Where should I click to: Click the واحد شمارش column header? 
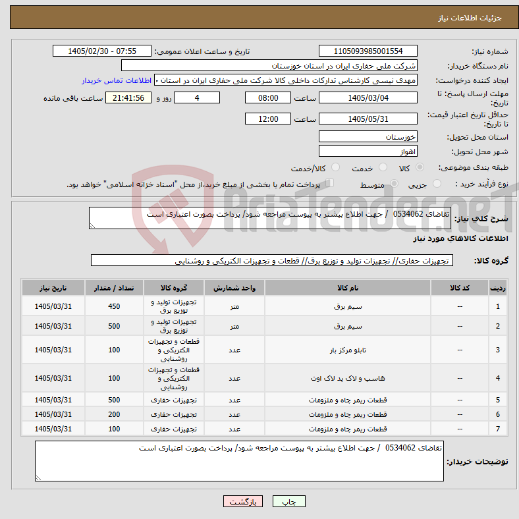point(234,288)
